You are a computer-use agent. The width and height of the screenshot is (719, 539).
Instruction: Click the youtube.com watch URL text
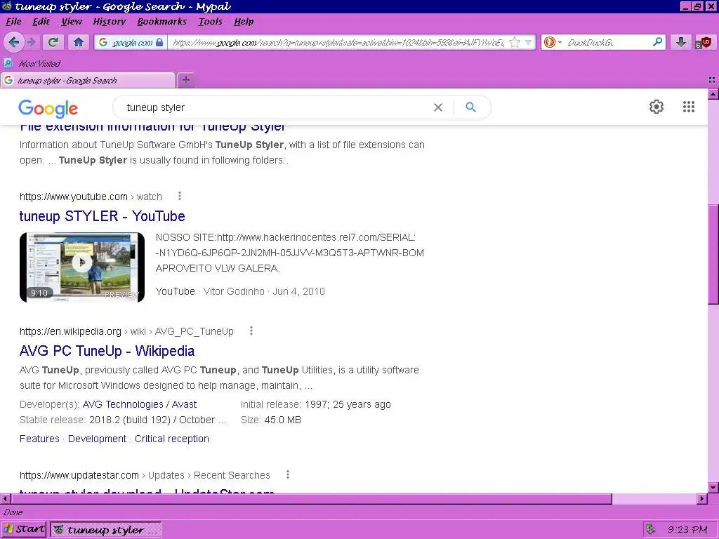tap(91, 197)
